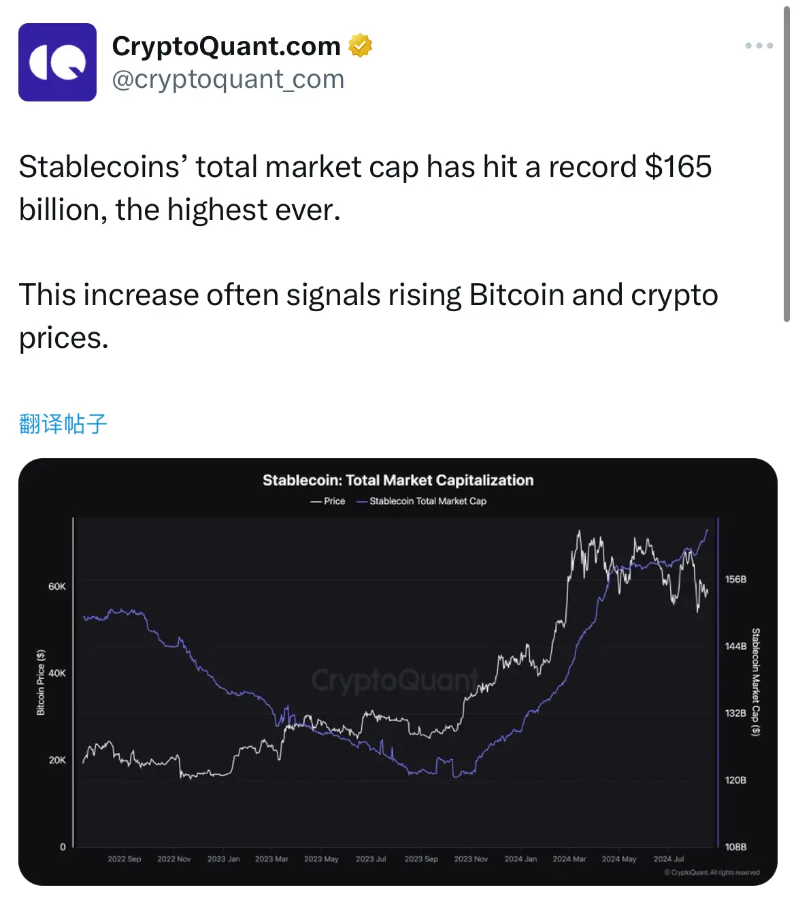Toggle the Price legend entry
The image size is (796, 913).
(329, 501)
